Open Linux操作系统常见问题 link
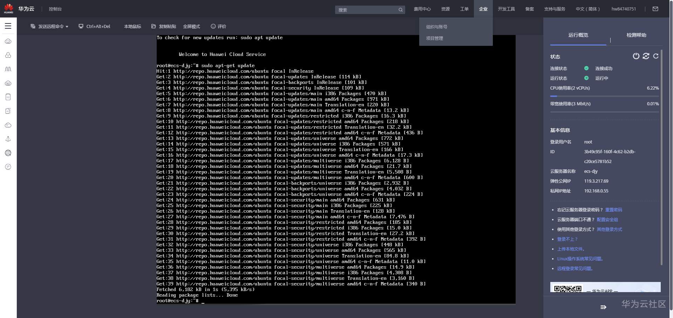This screenshot has height=318, width=673. click(580, 259)
